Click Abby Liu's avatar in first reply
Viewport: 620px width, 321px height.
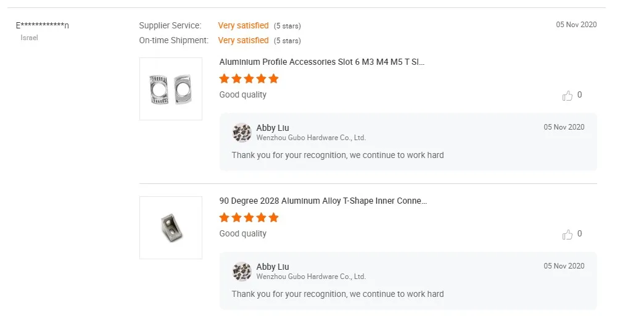[x=241, y=133]
